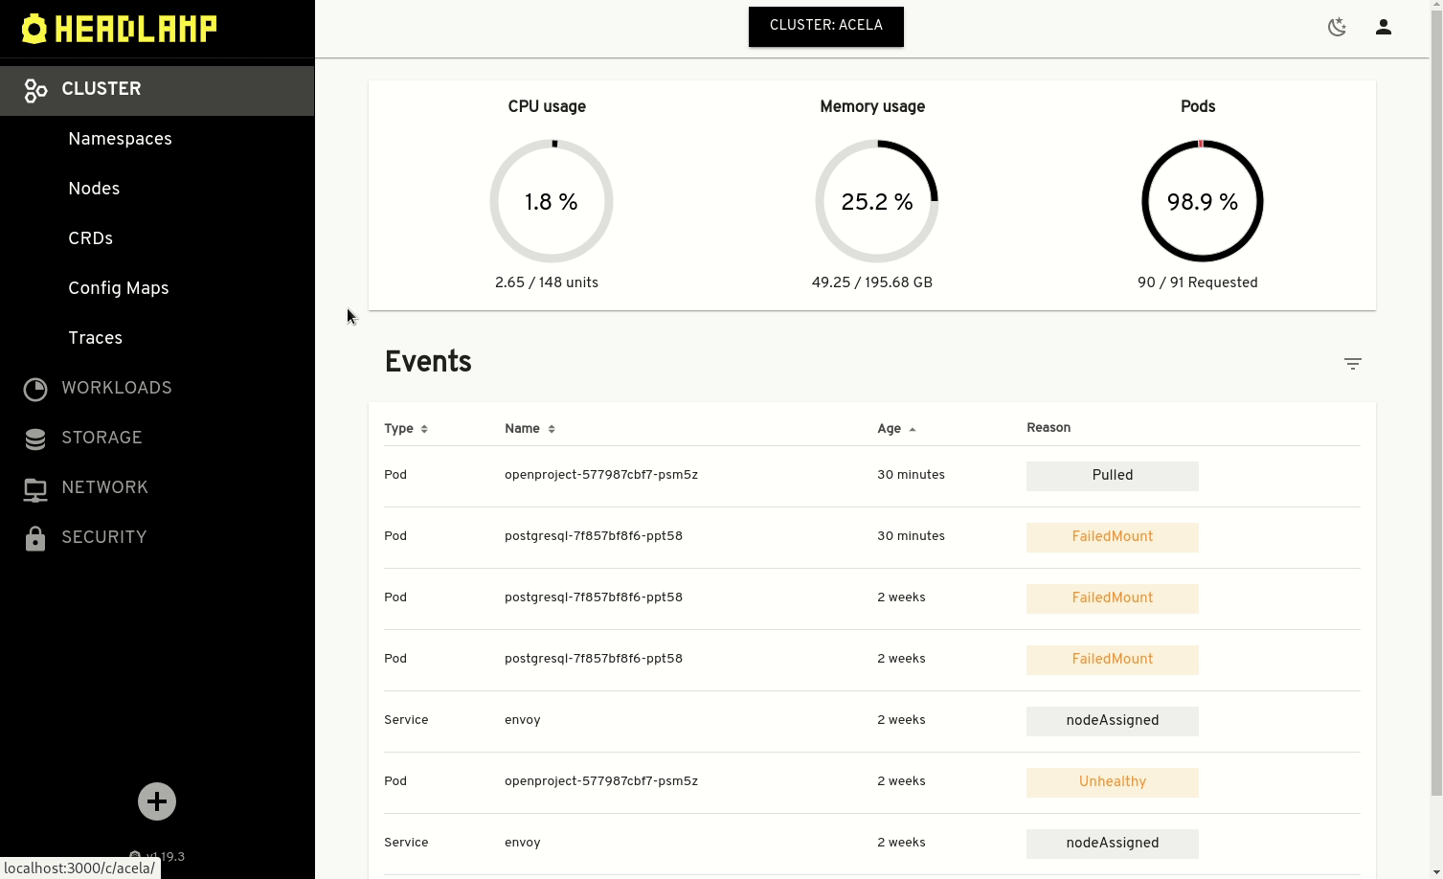1443x879 pixels.
Task: Click the plus button to add a cluster
Action: pyautogui.click(x=156, y=801)
